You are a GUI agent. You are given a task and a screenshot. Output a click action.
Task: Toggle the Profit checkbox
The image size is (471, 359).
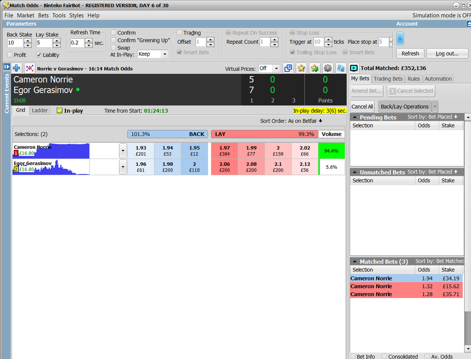(x=10, y=55)
